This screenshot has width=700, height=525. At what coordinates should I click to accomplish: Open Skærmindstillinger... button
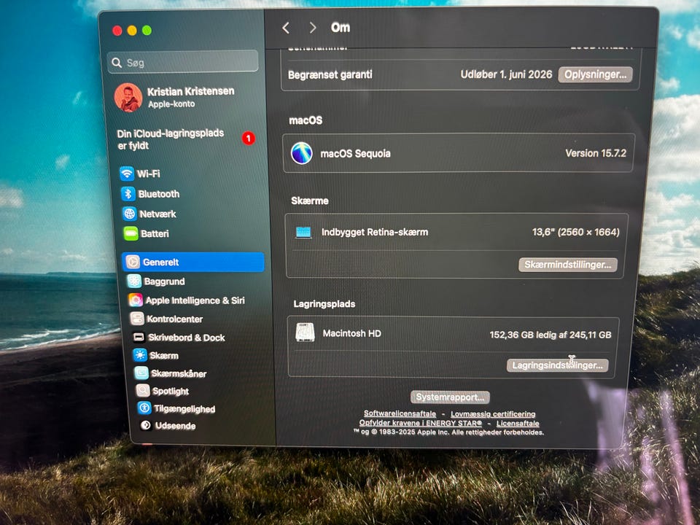[568, 265]
